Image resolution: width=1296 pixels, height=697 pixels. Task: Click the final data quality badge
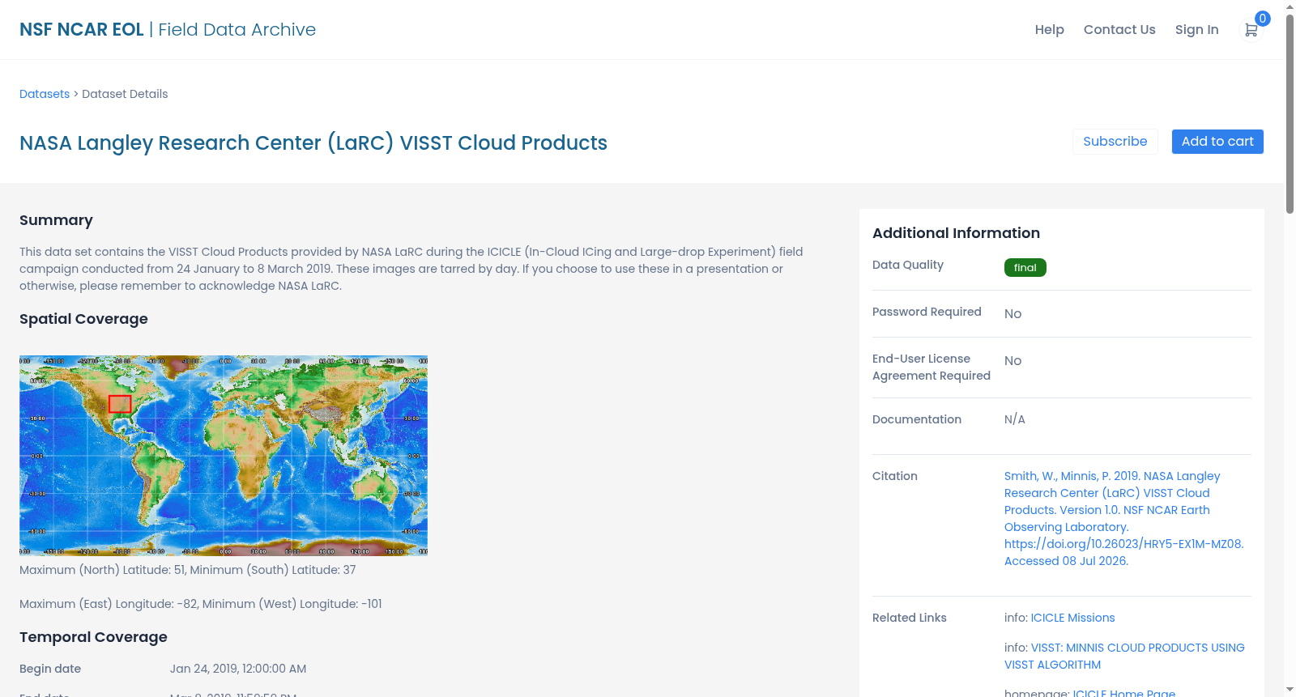coord(1025,267)
